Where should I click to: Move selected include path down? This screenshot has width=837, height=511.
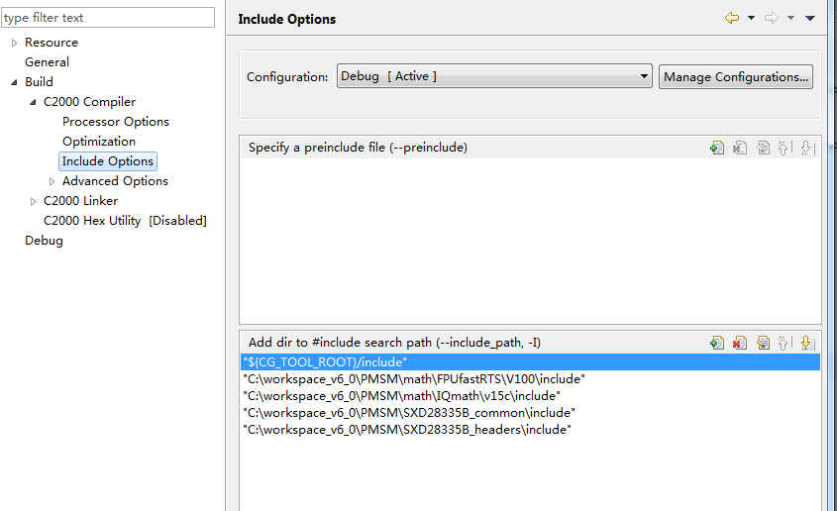[x=807, y=343]
